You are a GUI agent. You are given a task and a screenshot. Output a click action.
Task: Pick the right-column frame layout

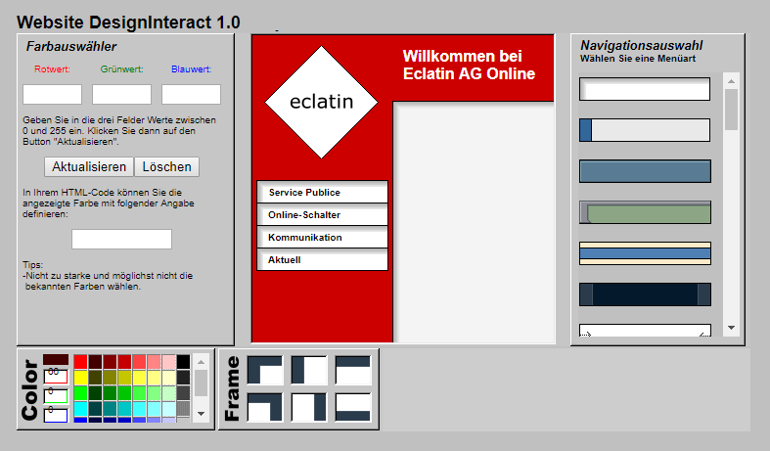(x=309, y=407)
